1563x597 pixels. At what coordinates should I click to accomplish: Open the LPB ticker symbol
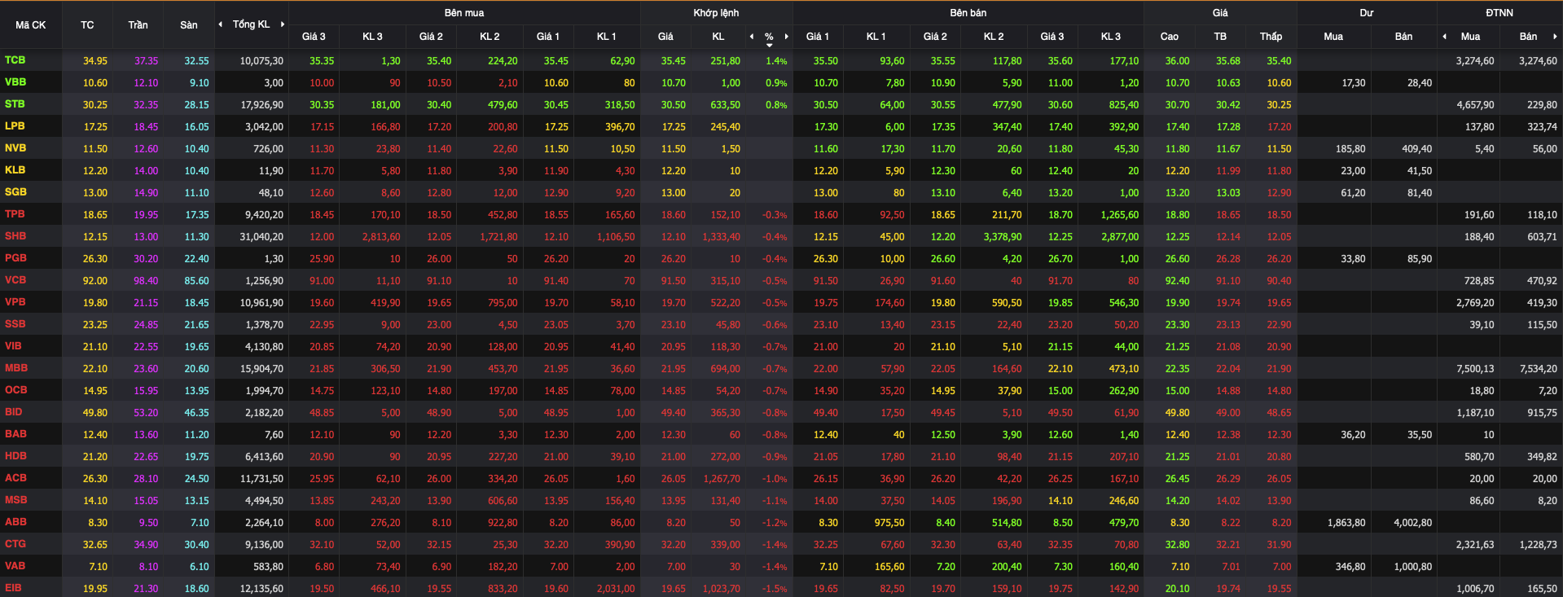point(15,126)
